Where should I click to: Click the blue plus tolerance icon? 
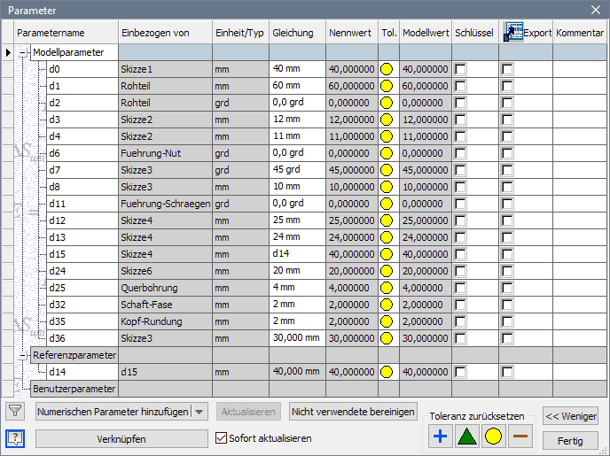click(x=439, y=435)
